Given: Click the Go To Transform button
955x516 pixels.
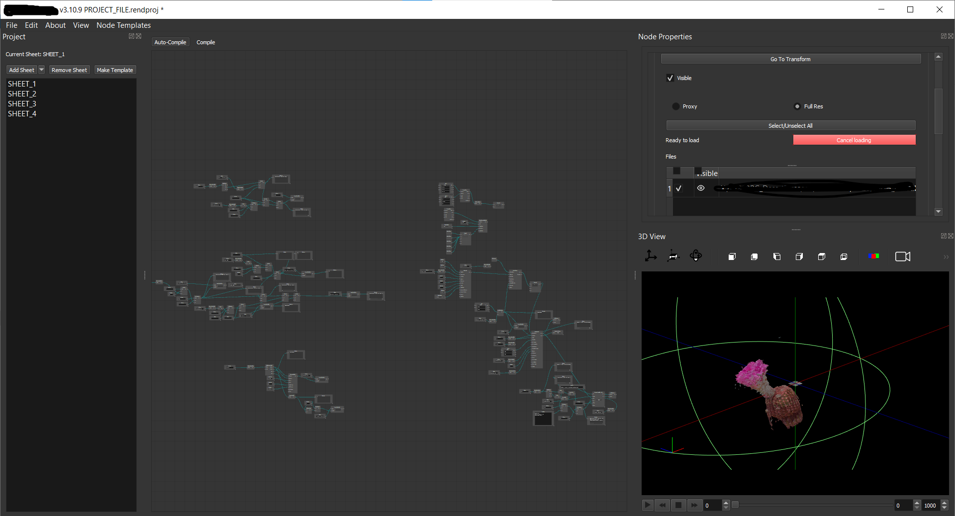Looking at the screenshot, I should point(790,59).
